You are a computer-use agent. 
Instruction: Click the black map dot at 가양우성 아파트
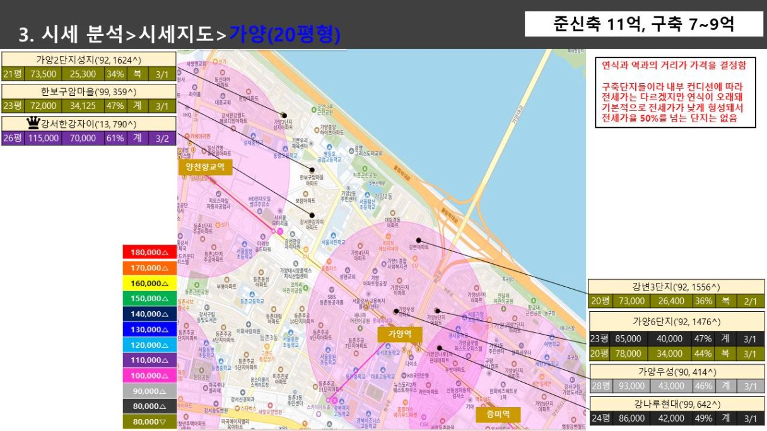pyautogui.click(x=396, y=311)
